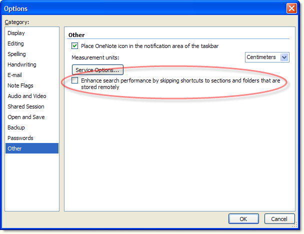The image size is (304, 234).
Task: Click the dialog resize grip corner
Action: (294, 225)
